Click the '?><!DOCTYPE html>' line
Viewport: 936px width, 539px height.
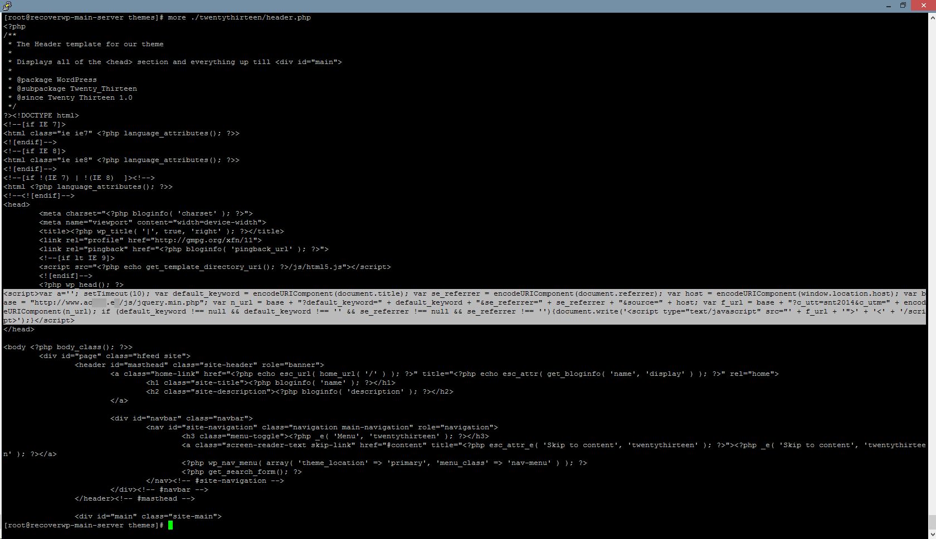(x=41, y=115)
